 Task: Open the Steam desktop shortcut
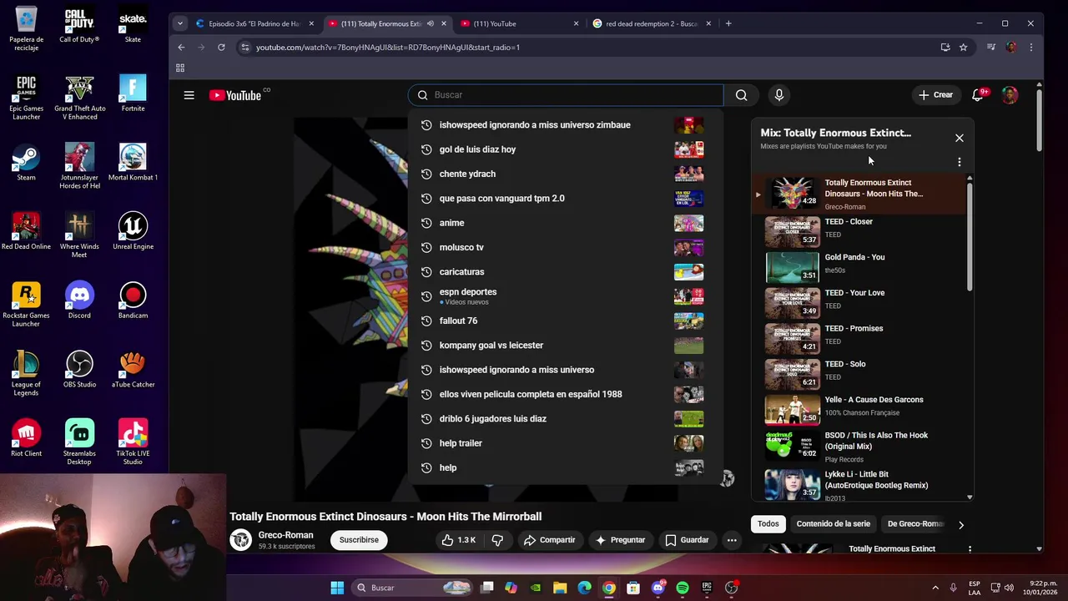(x=27, y=163)
